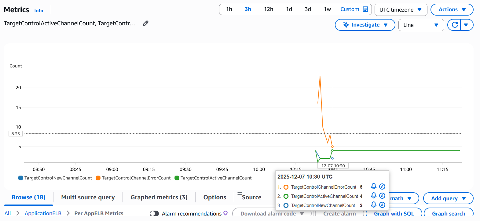The width and height of the screenshot is (480, 221).
Task: Click the orange ring marker in the tooltip
Action: pos(286,187)
